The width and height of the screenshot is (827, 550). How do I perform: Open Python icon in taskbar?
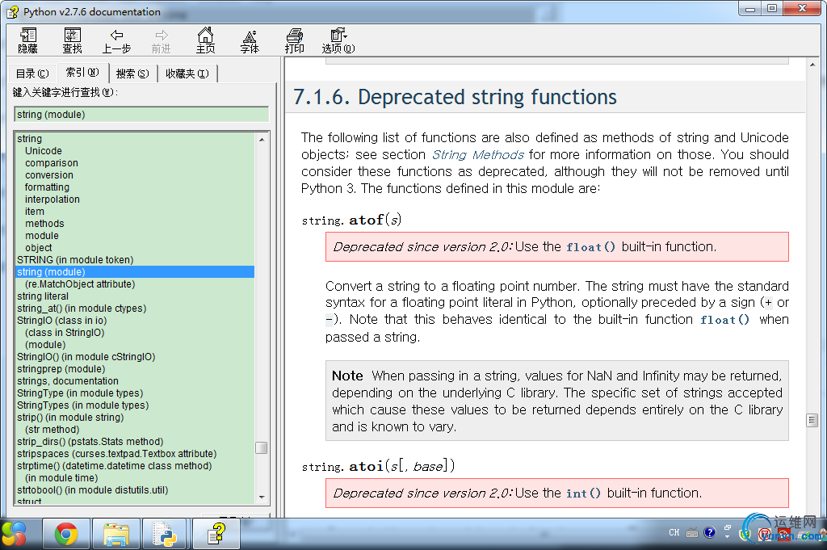click(x=164, y=534)
